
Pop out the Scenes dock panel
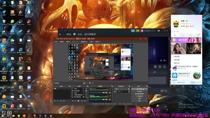click(70, 86)
